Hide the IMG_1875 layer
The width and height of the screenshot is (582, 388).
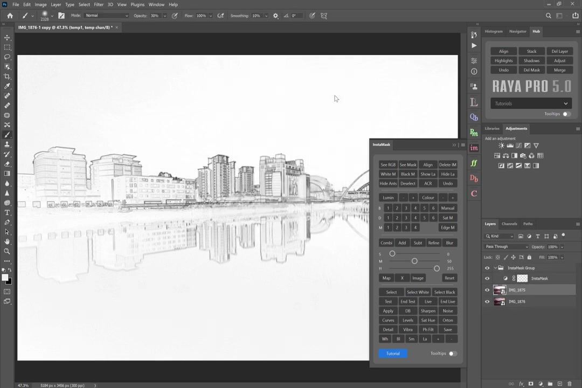click(x=487, y=290)
